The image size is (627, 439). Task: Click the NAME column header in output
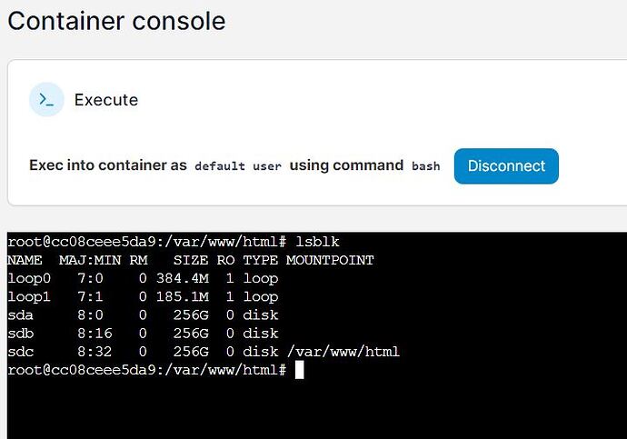click(x=25, y=260)
